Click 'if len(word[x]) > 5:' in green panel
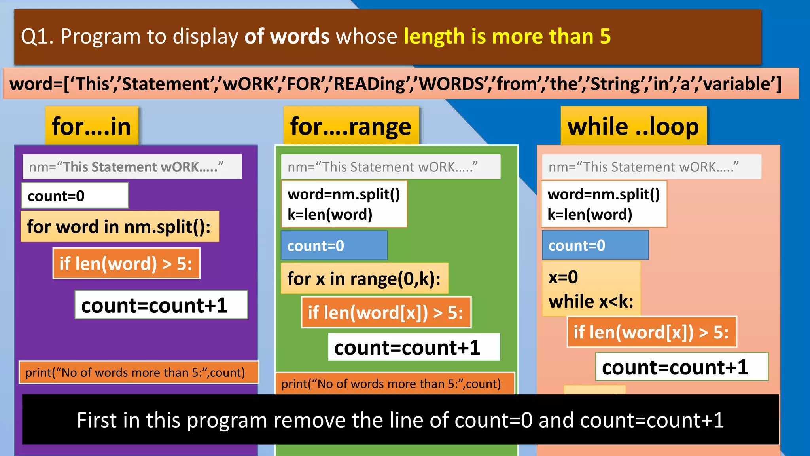The height and width of the screenshot is (456, 810). [386, 313]
